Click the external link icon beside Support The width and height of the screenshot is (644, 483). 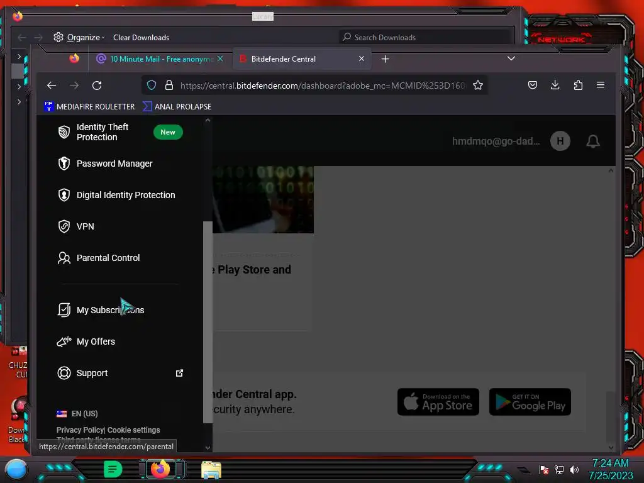point(179,373)
